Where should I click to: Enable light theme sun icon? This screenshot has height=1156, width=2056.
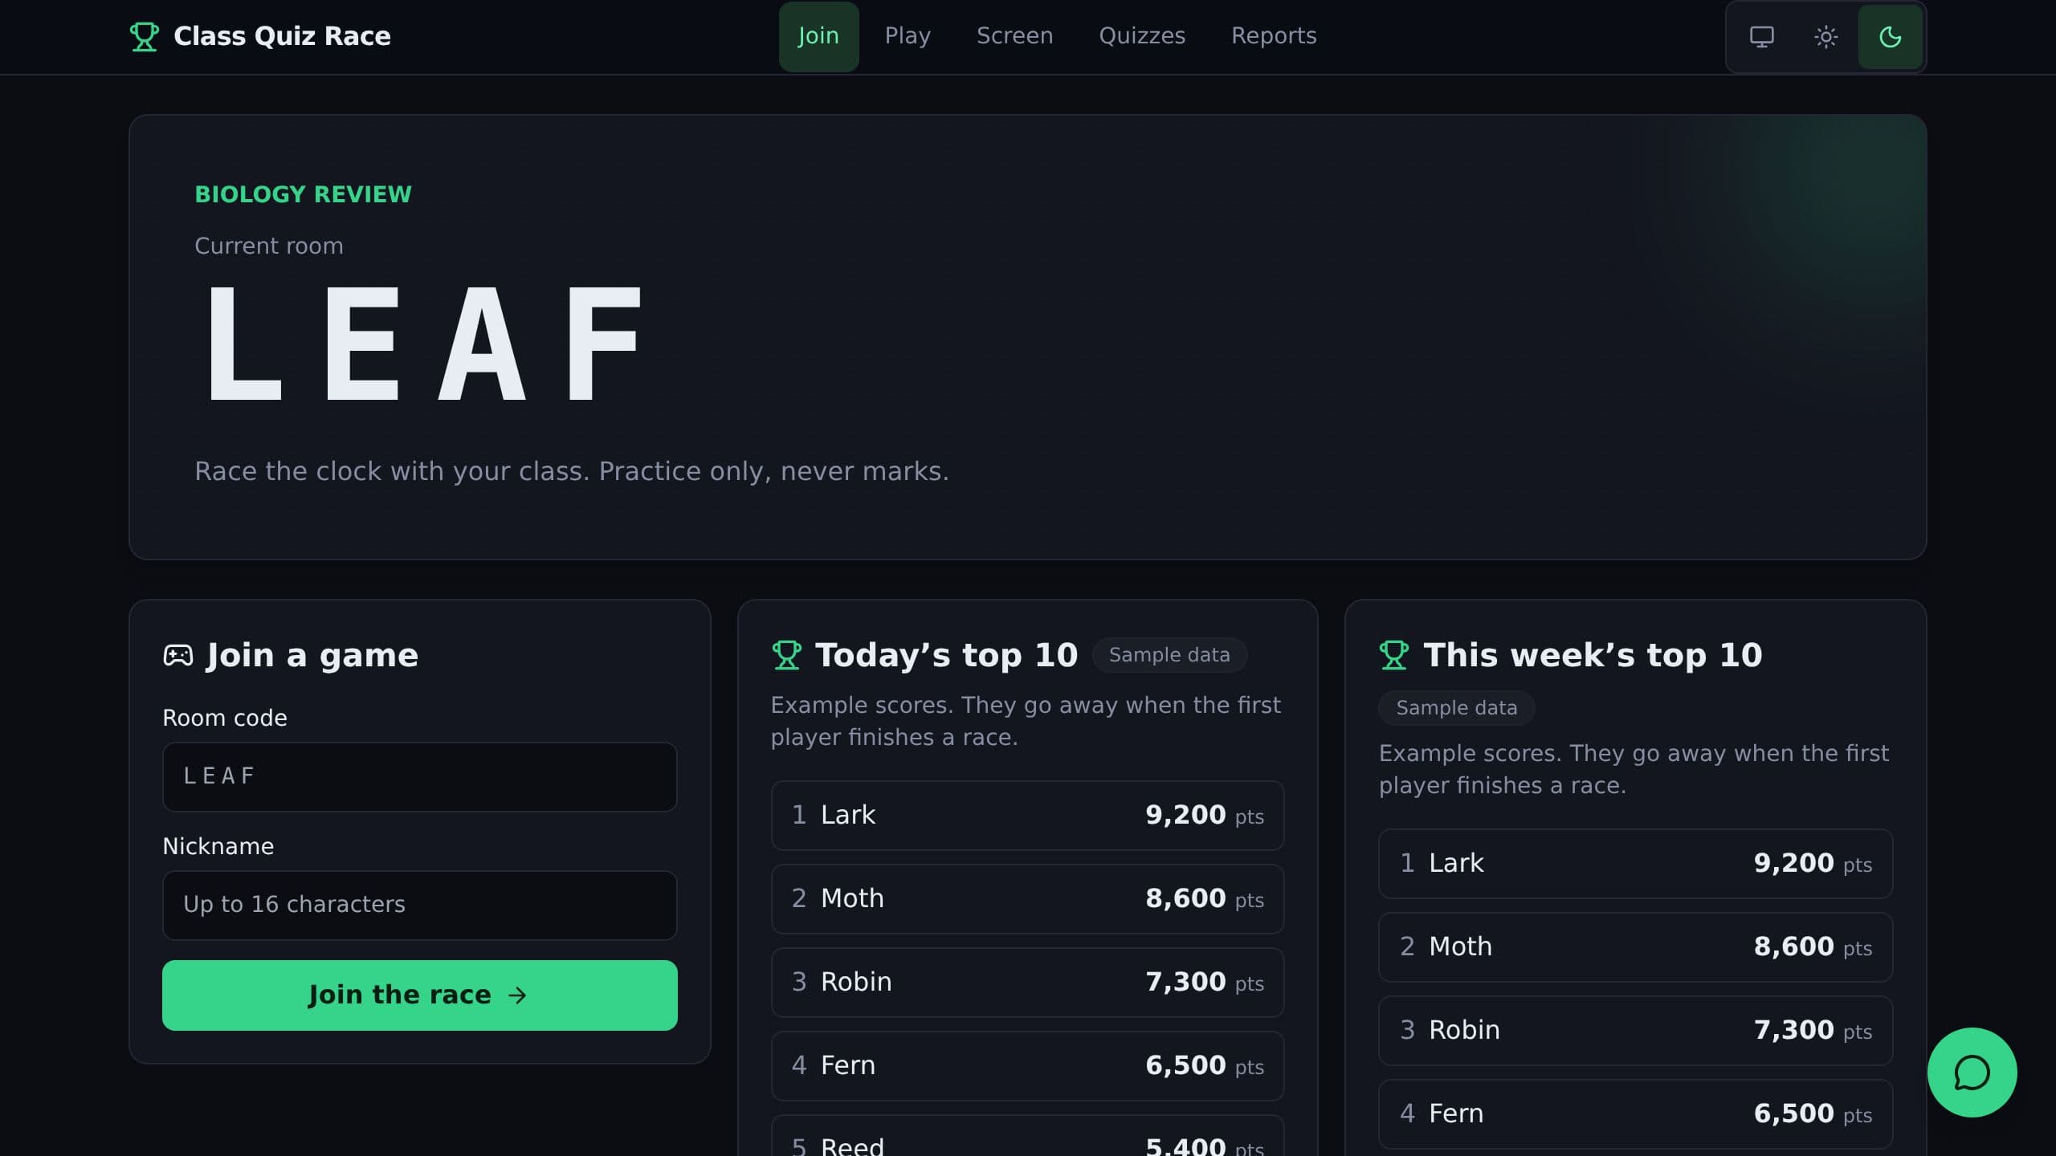(1826, 37)
